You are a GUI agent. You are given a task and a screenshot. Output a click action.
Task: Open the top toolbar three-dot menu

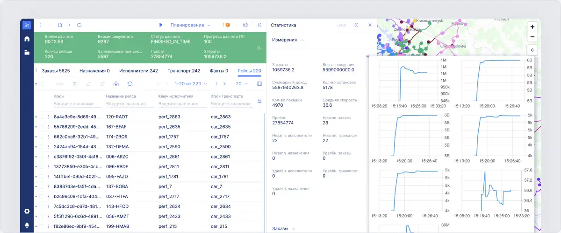coord(41,25)
